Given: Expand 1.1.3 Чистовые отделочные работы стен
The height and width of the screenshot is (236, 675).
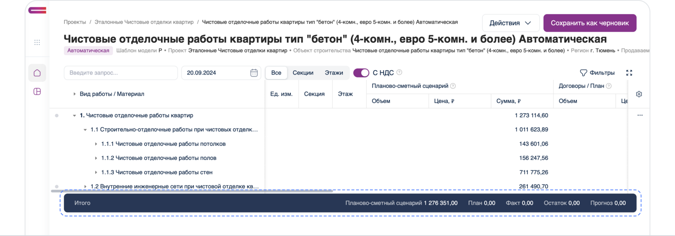Looking at the screenshot, I should click(96, 172).
